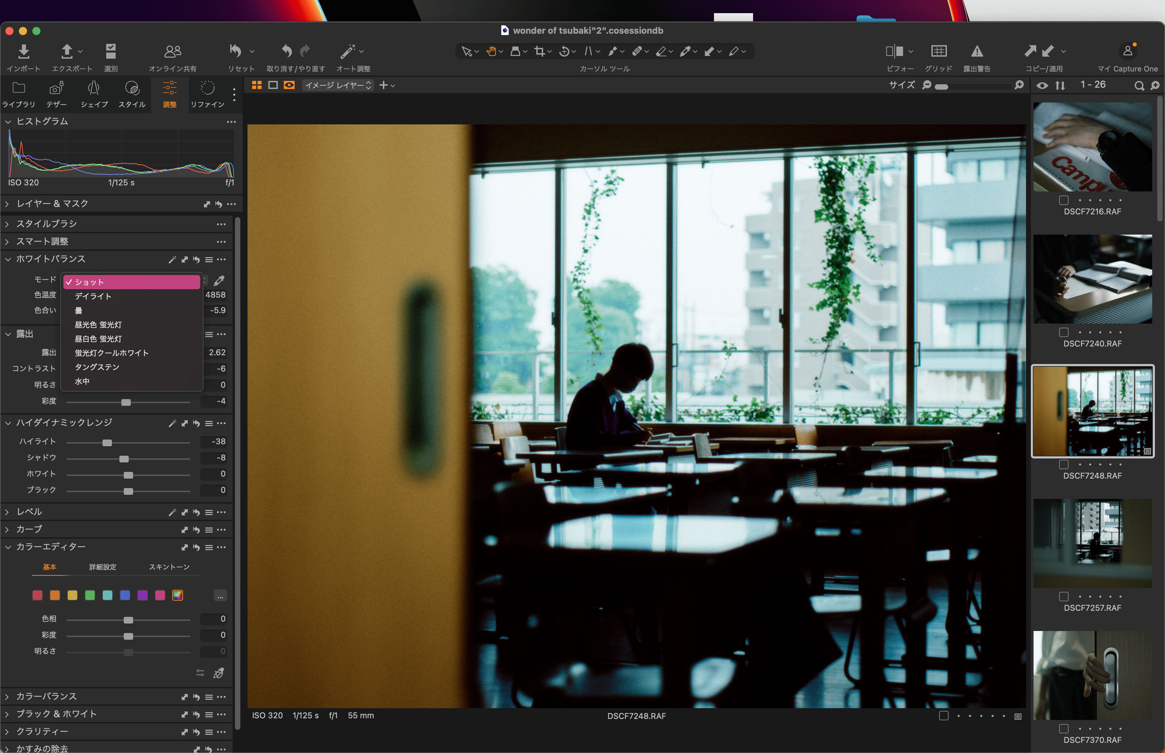Viewport: 1165px width, 753px height.
Task: Select the green color swatch
Action: coord(90,595)
